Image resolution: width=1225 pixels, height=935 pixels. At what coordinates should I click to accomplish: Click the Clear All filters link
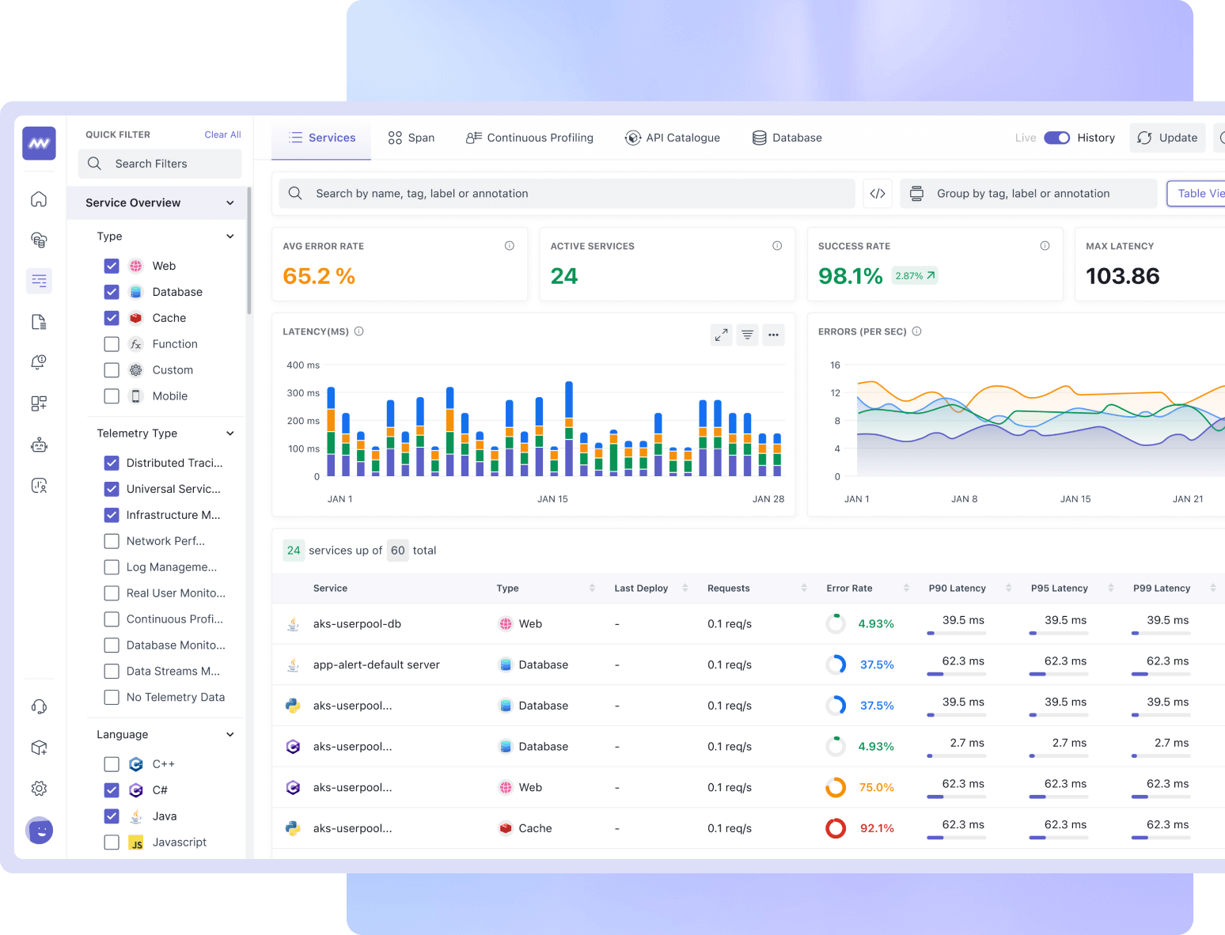(222, 134)
